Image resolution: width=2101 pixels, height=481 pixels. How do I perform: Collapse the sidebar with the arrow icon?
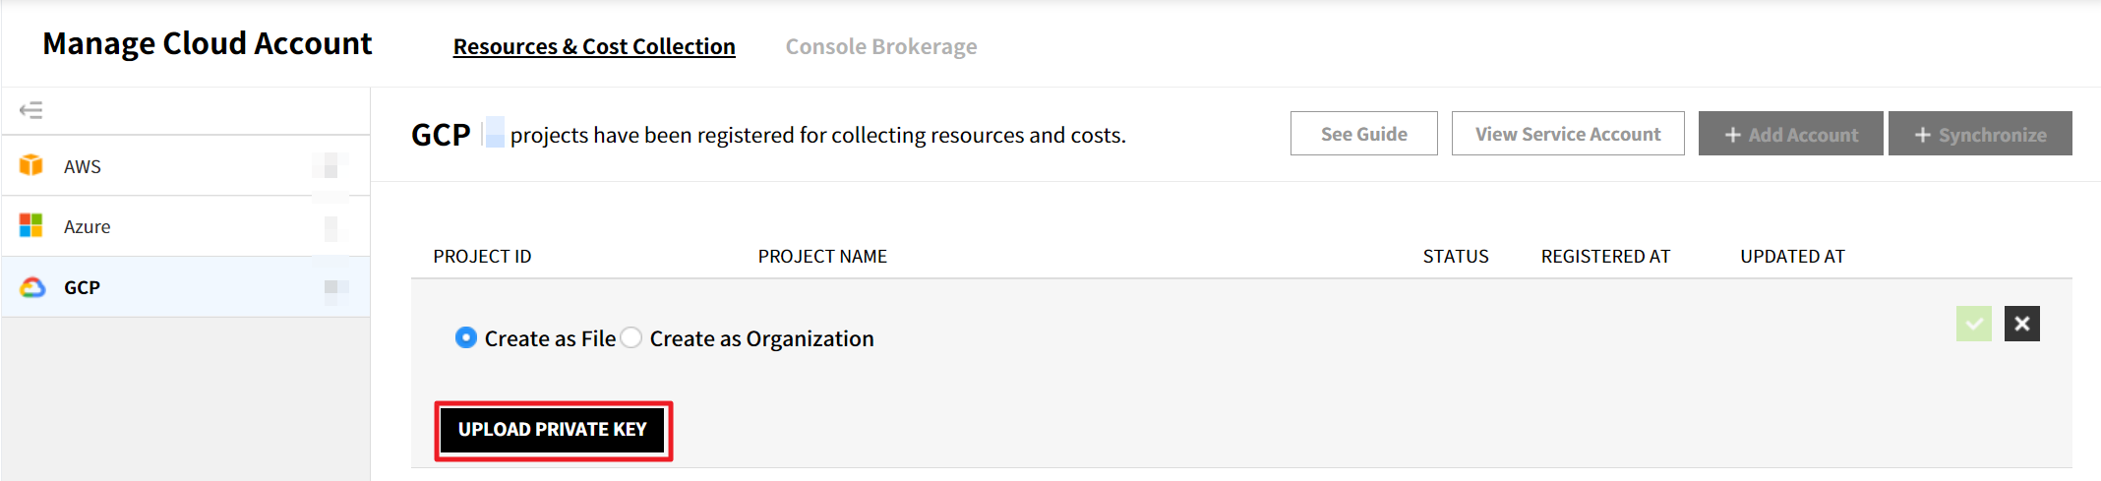[x=31, y=110]
